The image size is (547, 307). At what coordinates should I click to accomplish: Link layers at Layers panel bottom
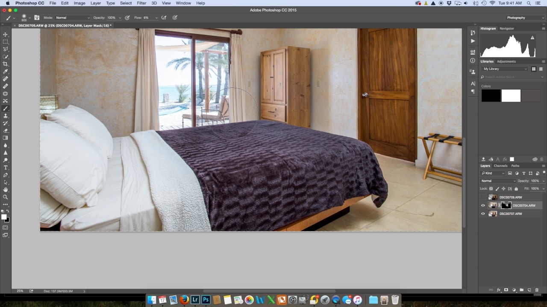coord(491,290)
